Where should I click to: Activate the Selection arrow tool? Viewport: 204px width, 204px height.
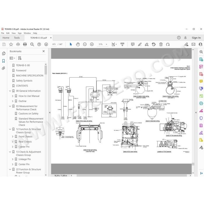pyautogui.click(x=71, y=44)
